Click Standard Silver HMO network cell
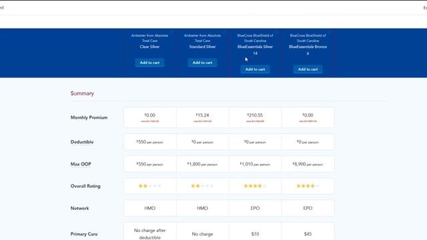This screenshot has height=240, width=427. pos(202,208)
